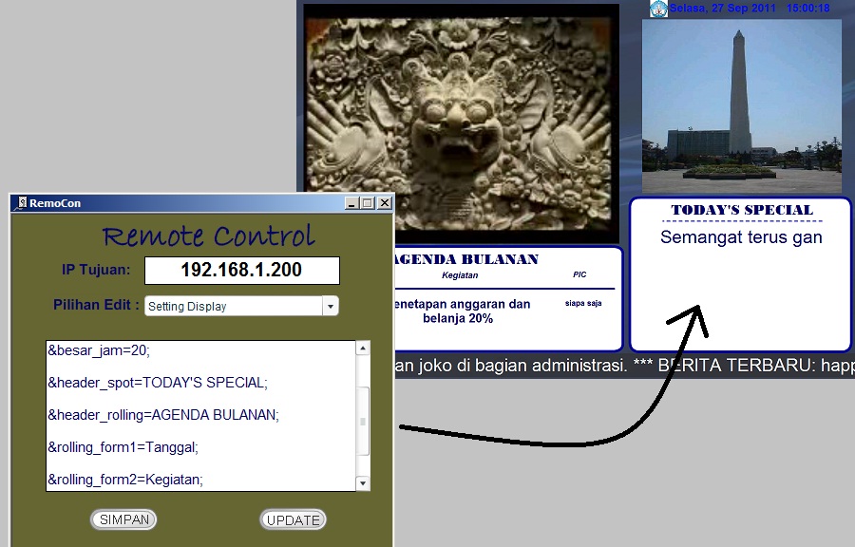Open the Pilihan Edit dropdown
The width and height of the screenshot is (855, 547).
[x=330, y=307]
